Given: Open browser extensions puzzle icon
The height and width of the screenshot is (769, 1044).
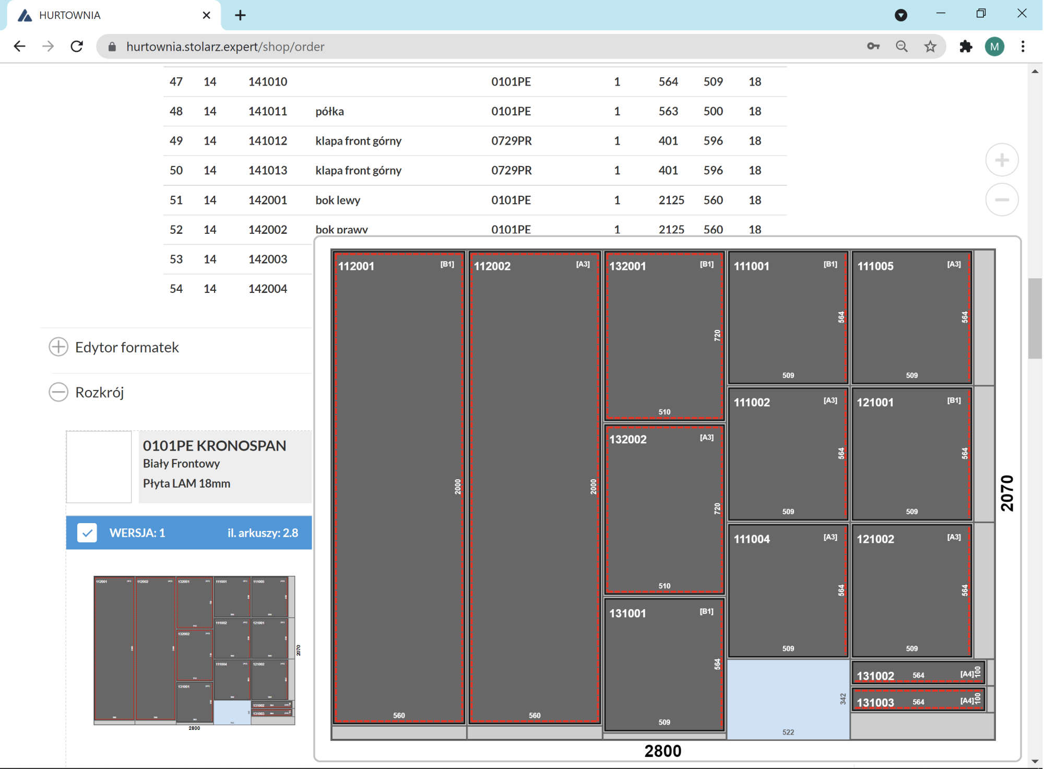Looking at the screenshot, I should (965, 46).
